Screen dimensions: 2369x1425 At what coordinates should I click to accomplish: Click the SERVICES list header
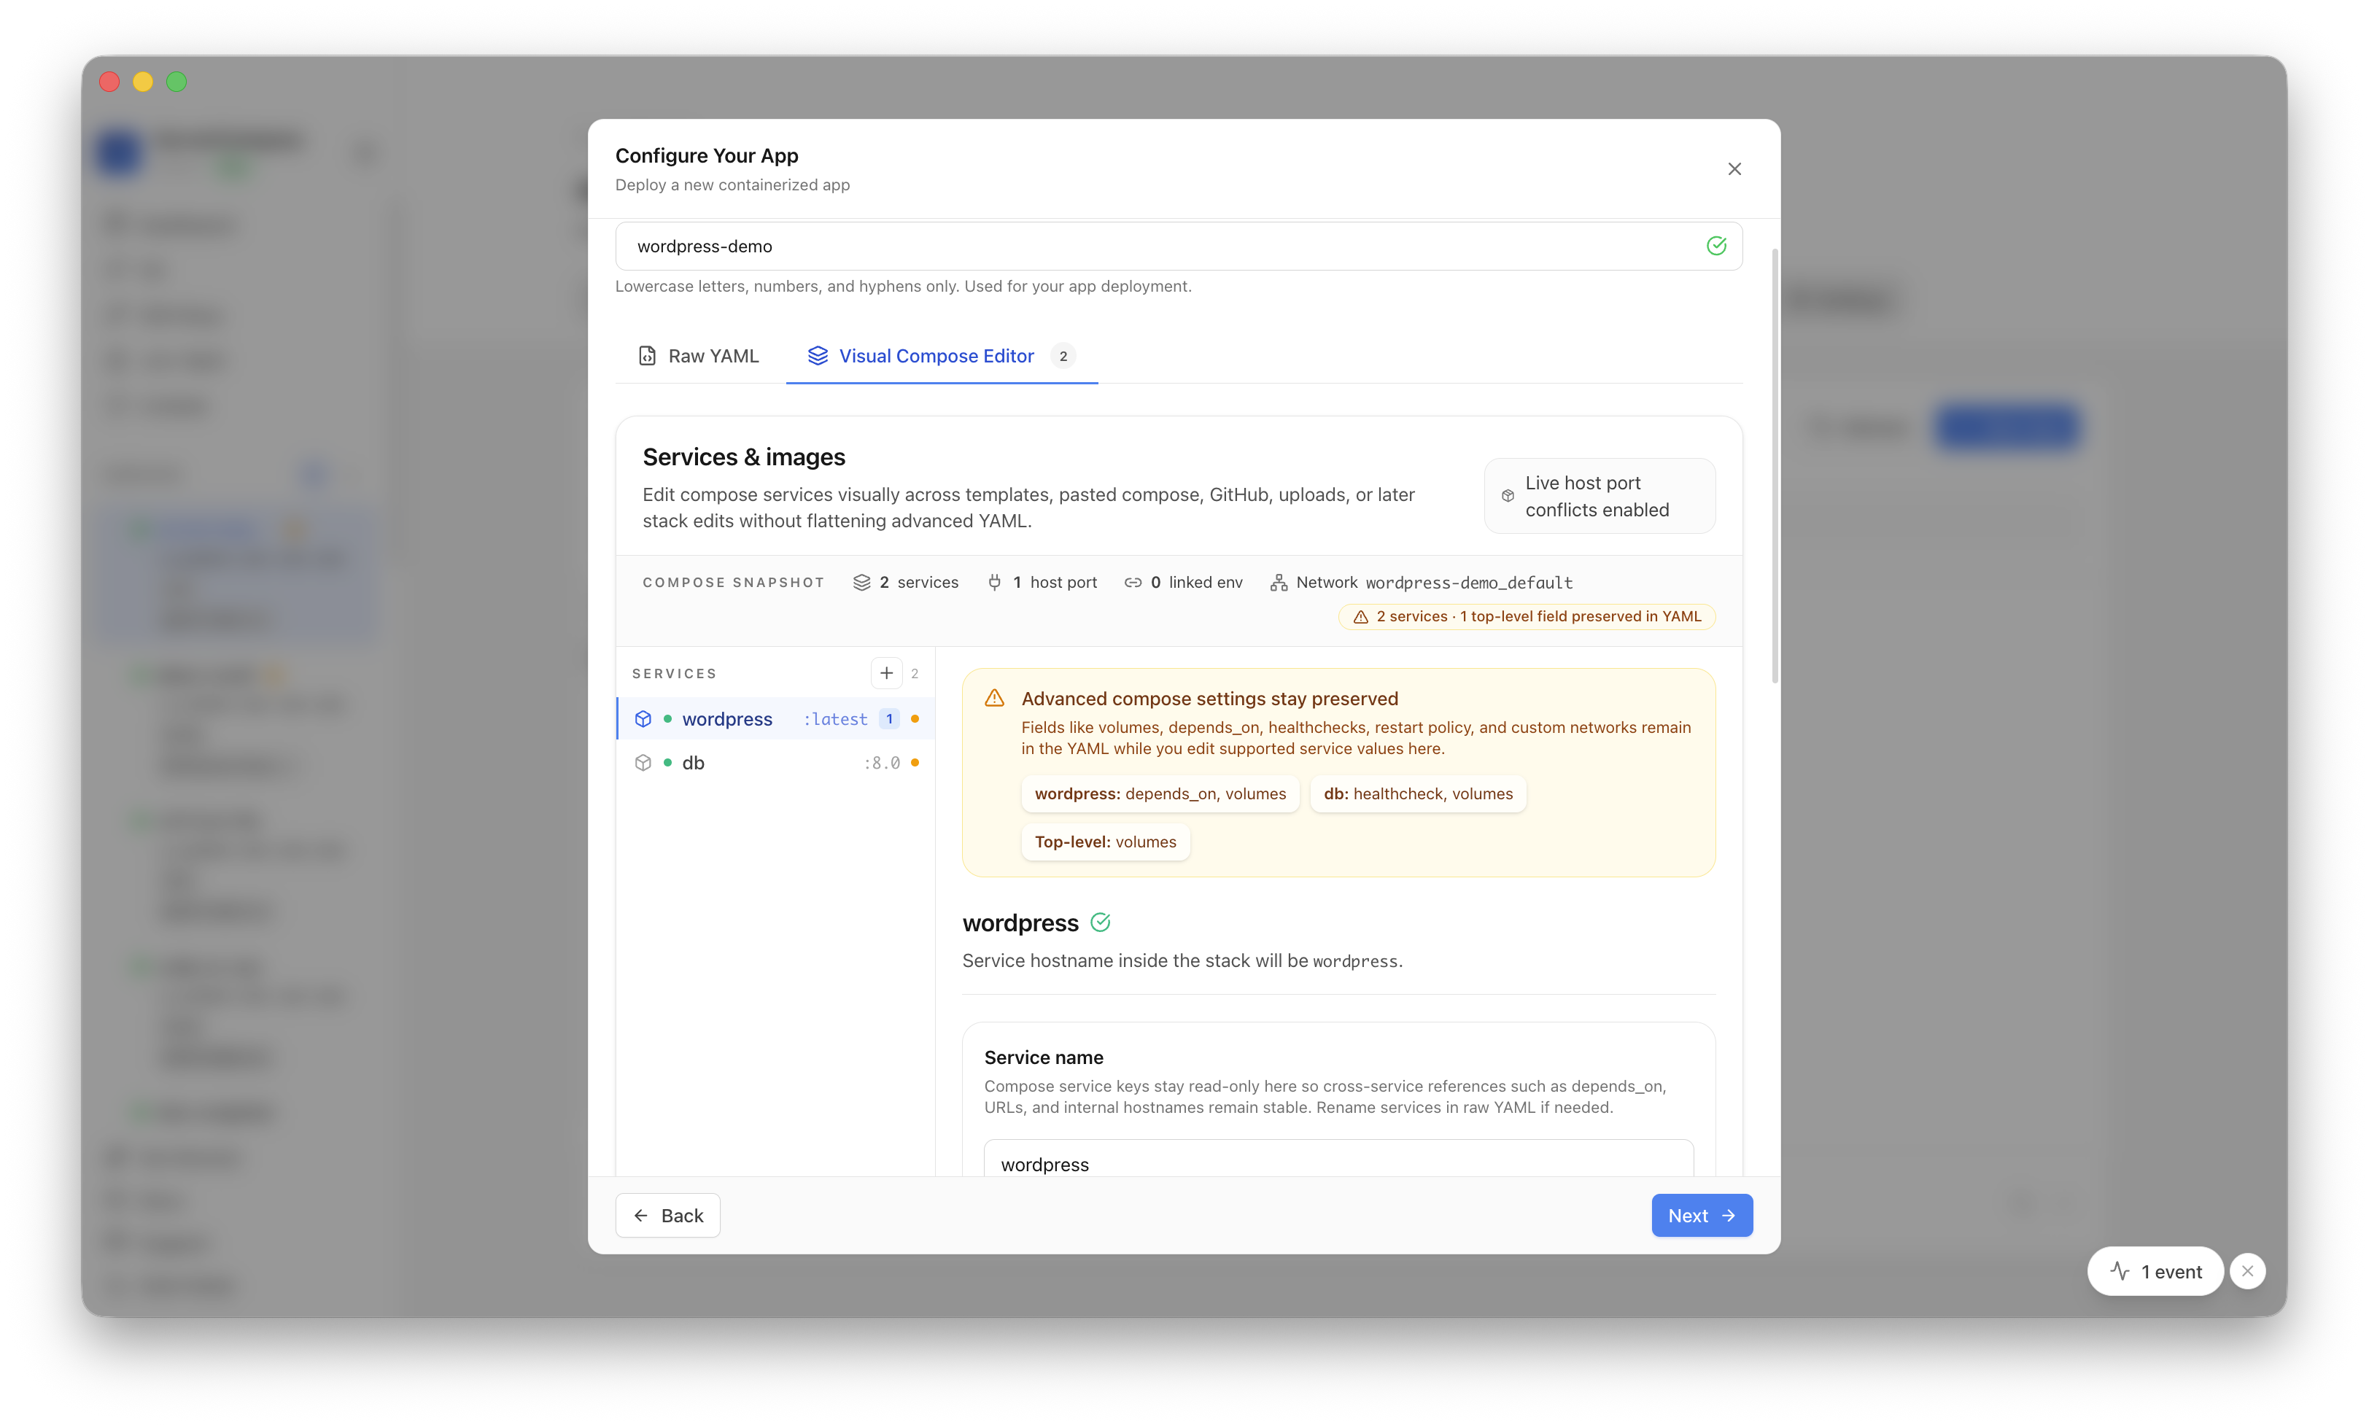click(x=674, y=674)
